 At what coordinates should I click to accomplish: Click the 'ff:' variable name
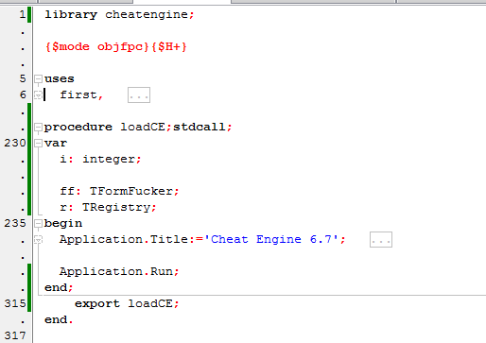[70, 191]
